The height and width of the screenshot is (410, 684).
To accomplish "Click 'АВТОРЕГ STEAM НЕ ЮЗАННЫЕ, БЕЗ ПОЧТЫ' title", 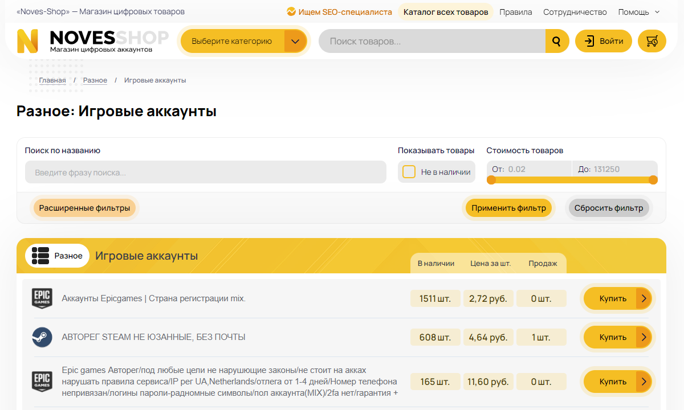I will (153, 337).
